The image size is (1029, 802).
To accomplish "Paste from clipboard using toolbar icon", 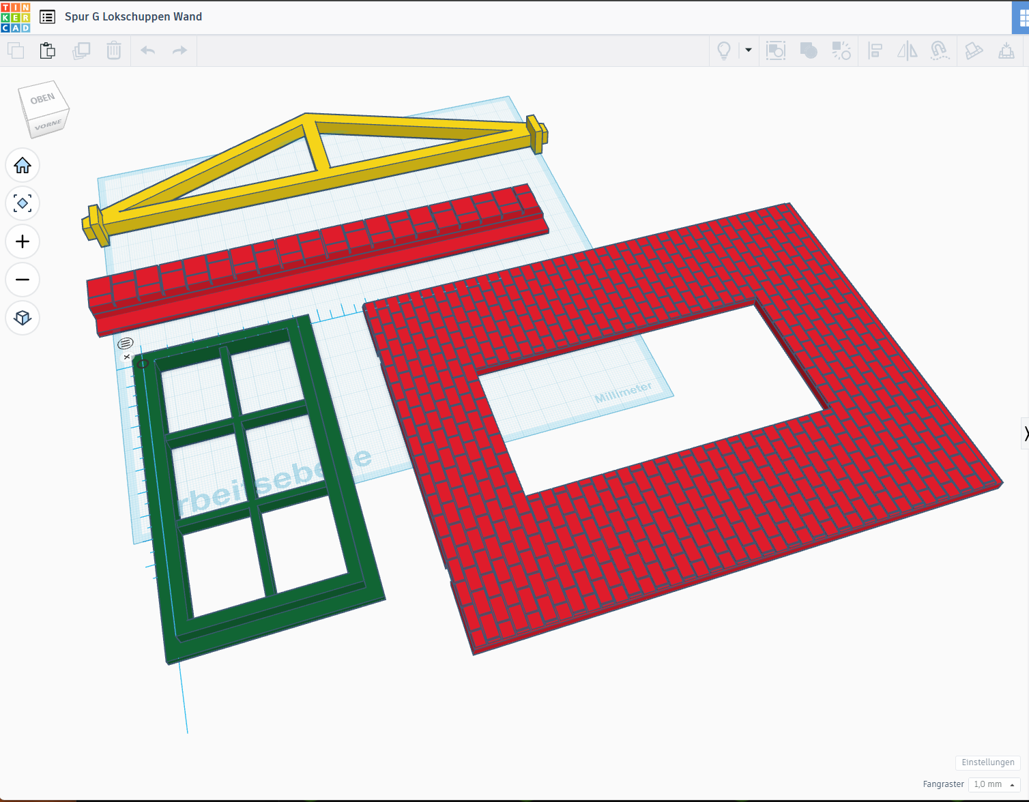I will pos(48,50).
